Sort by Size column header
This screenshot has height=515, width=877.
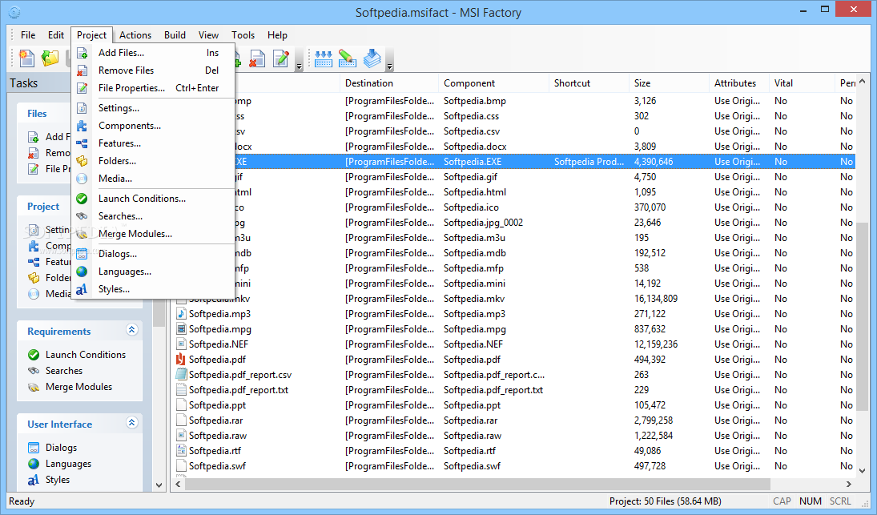pos(669,82)
